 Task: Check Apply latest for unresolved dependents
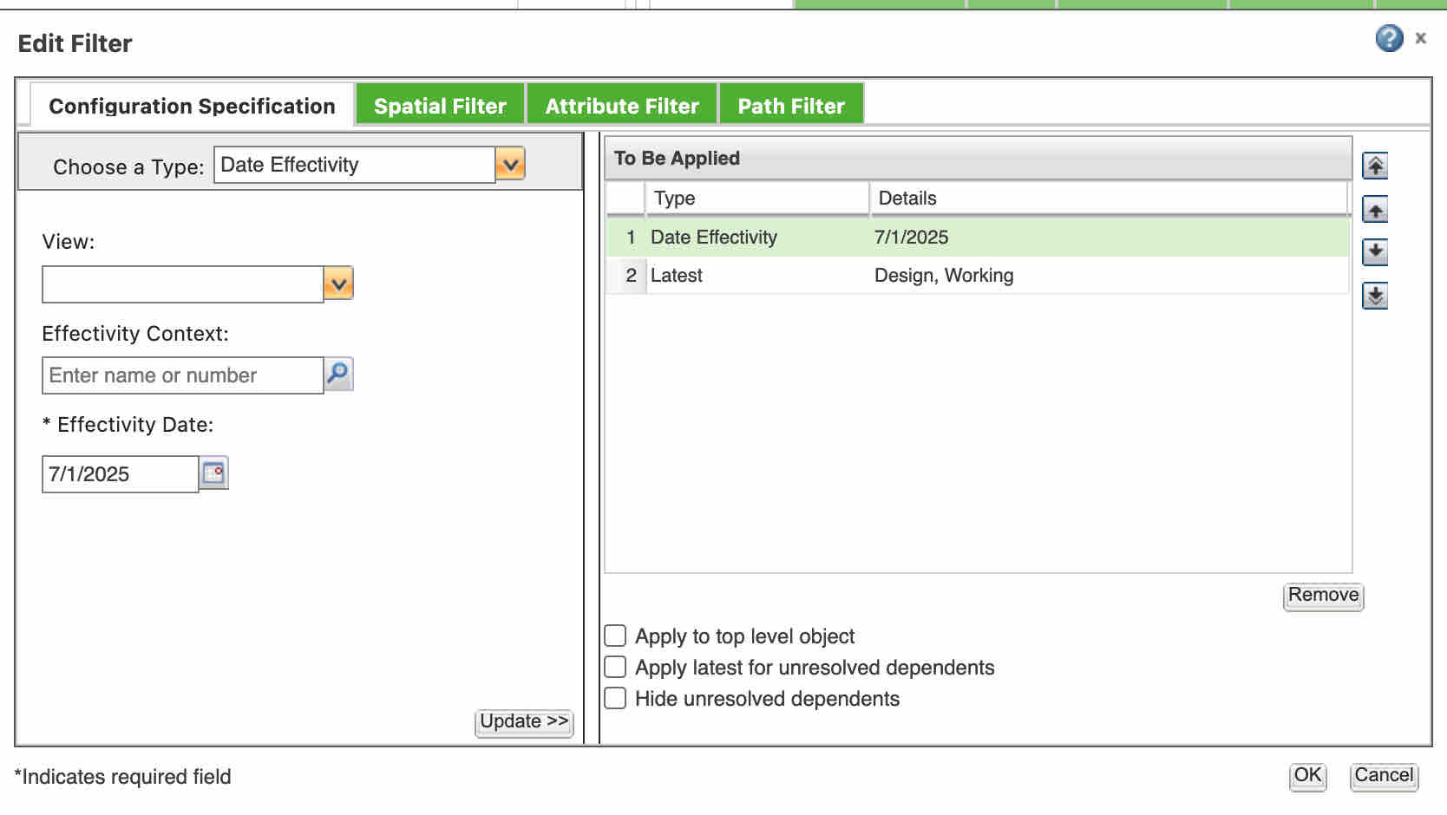pyautogui.click(x=615, y=668)
